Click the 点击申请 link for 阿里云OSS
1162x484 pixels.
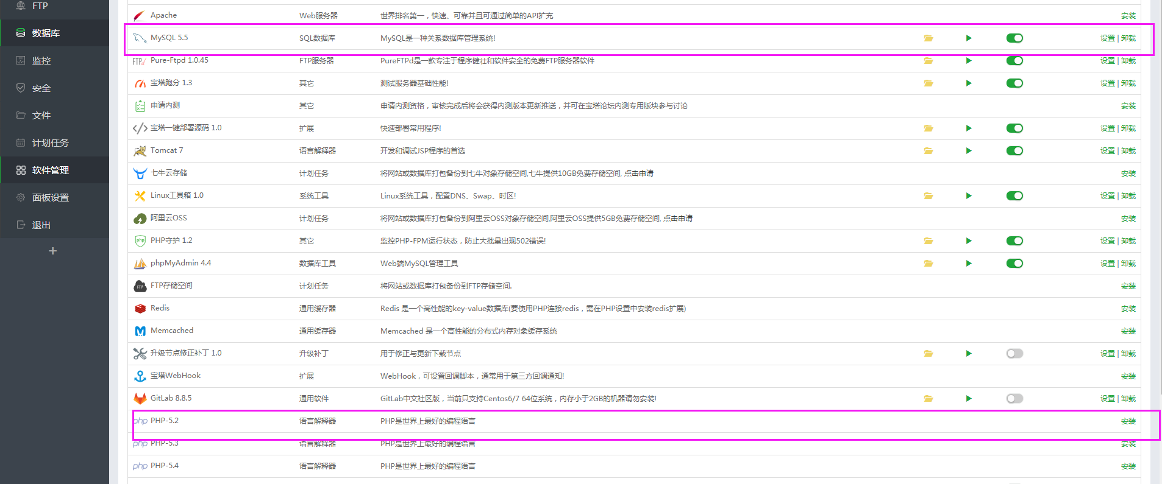678,219
